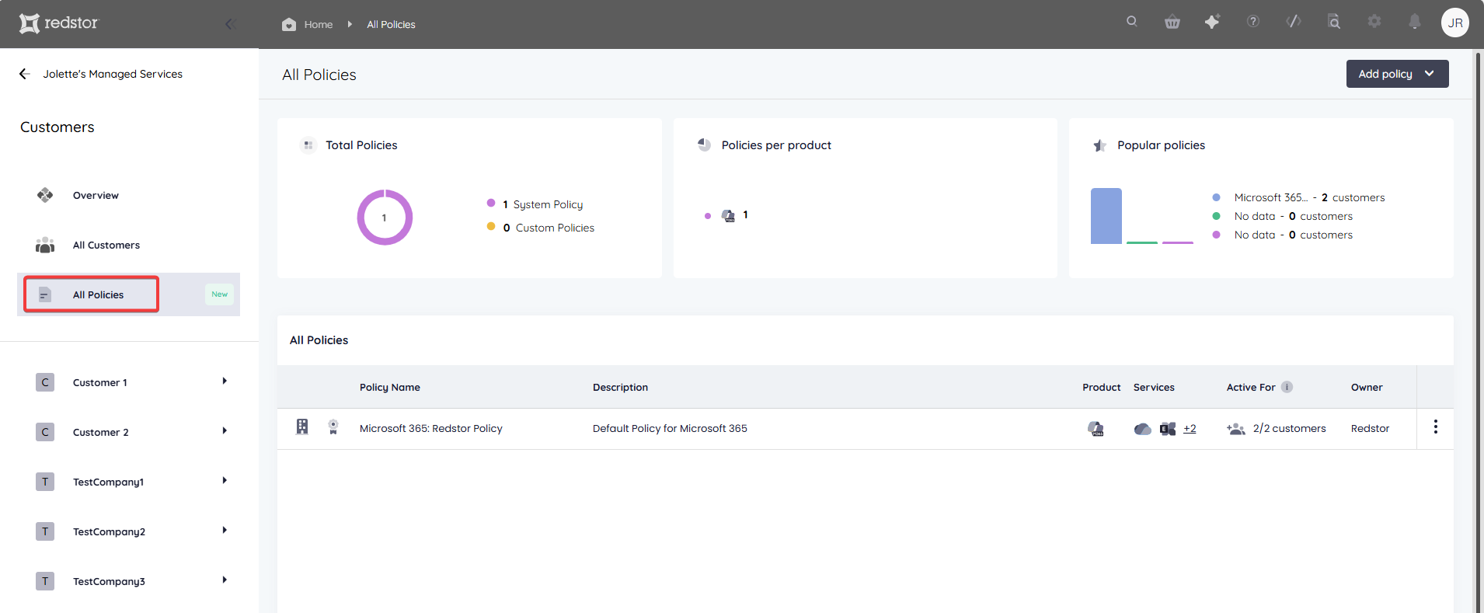
Task: Expand the TestCompany1 entry
Action: pos(225,480)
